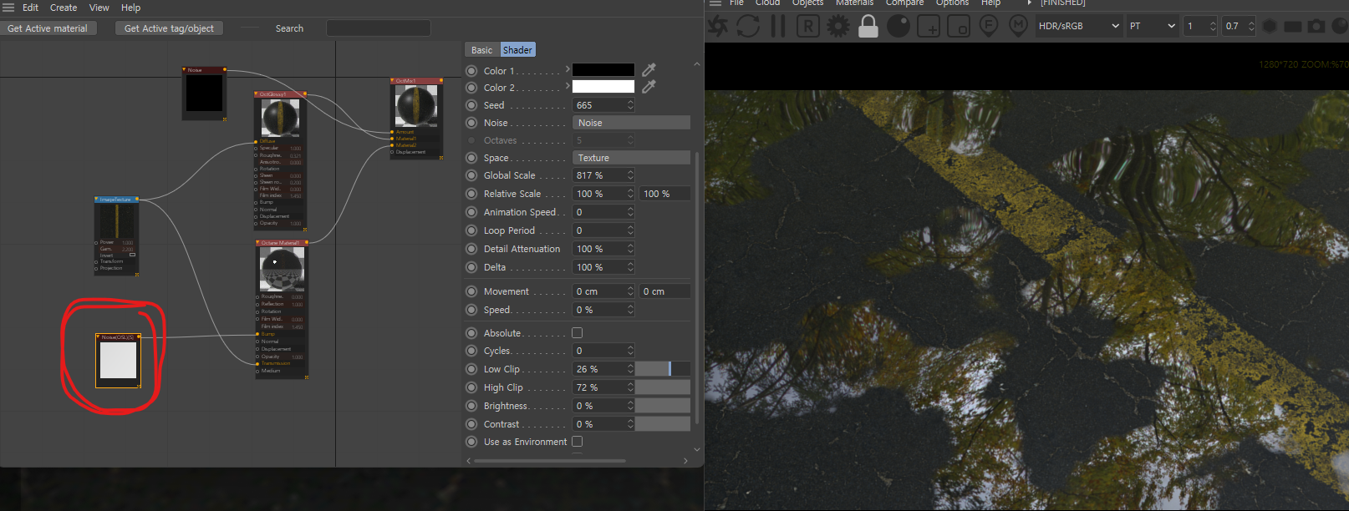Open render settings via the gear icon

click(838, 26)
